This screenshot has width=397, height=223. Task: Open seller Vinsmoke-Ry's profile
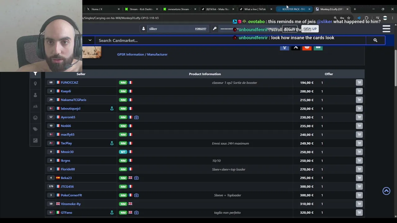coord(71,204)
